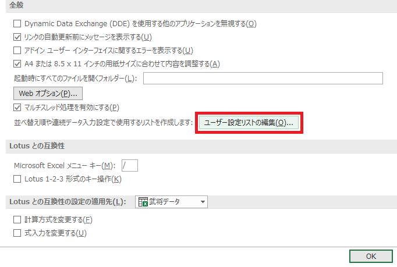397x267 pixels.
Task: Click the 並べ替え順や連続データ入力設定 description text
Action: tap(103, 123)
